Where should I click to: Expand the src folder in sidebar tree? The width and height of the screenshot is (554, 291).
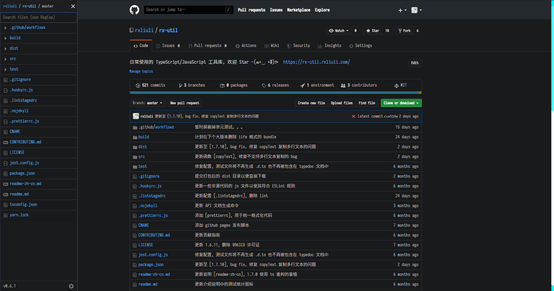coord(6,59)
